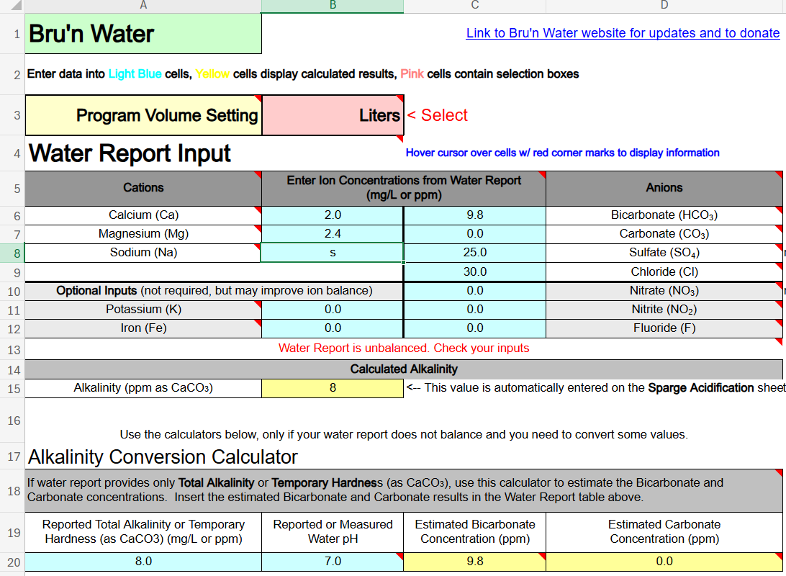786x576 pixels.
Task: Click the 'Enter data into Light Blue cells' instruction
Action: point(303,74)
